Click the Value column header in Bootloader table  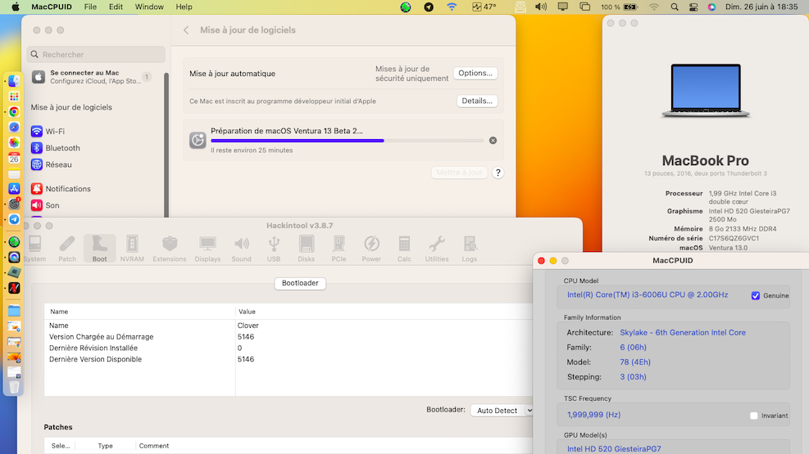pyautogui.click(x=384, y=312)
